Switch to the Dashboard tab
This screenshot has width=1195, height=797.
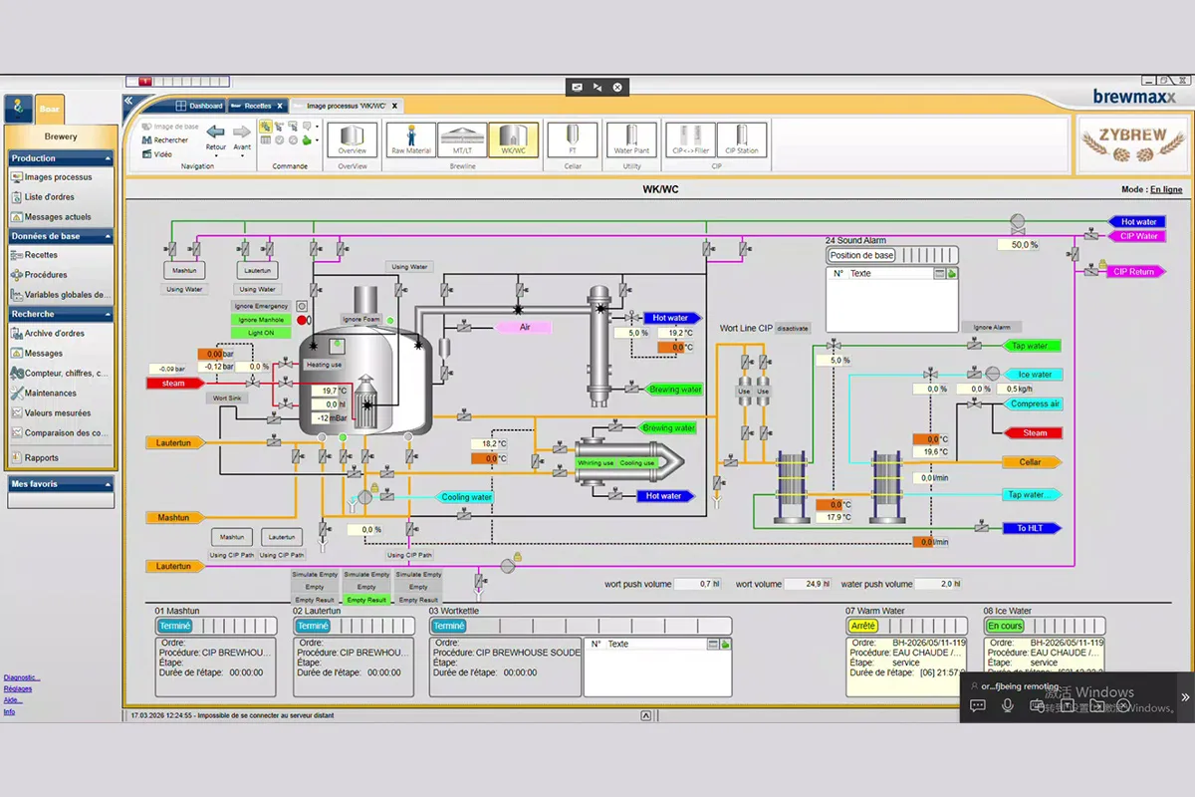(x=199, y=106)
